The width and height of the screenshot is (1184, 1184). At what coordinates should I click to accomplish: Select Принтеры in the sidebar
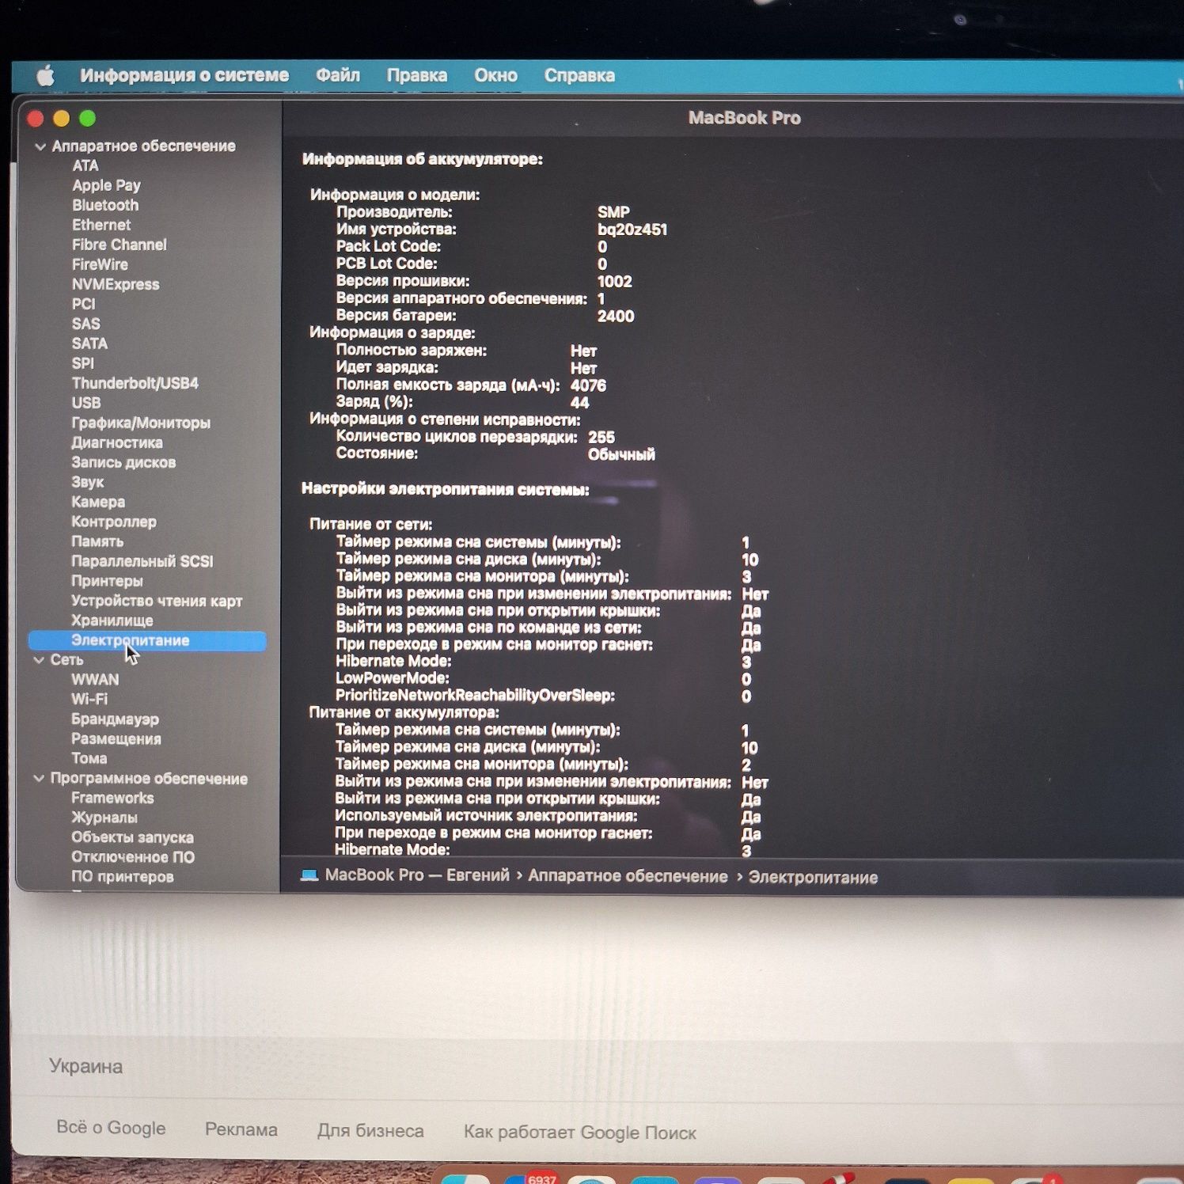(x=107, y=581)
